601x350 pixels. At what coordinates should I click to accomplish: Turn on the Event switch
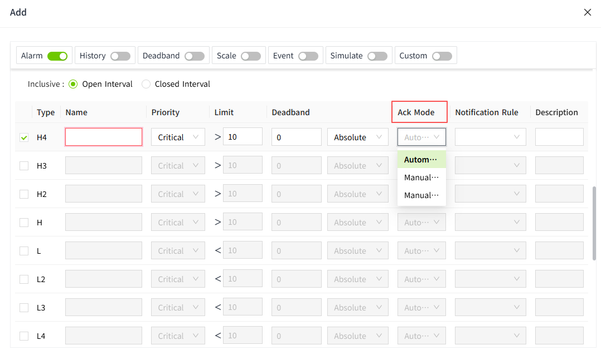click(x=308, y=56)
